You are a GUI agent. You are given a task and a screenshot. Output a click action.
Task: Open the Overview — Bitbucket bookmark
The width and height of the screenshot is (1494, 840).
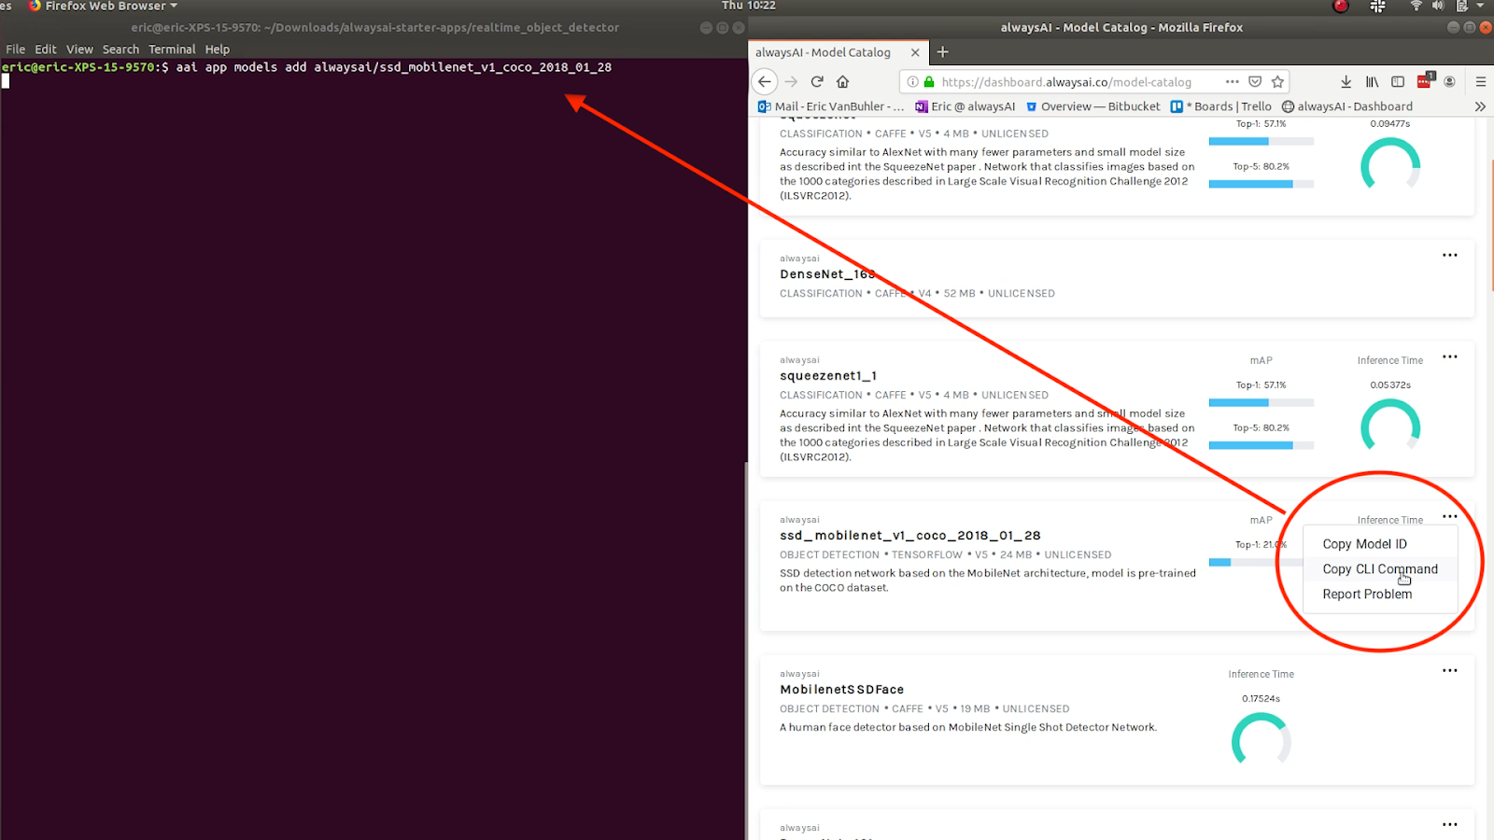coord(1092,106)
